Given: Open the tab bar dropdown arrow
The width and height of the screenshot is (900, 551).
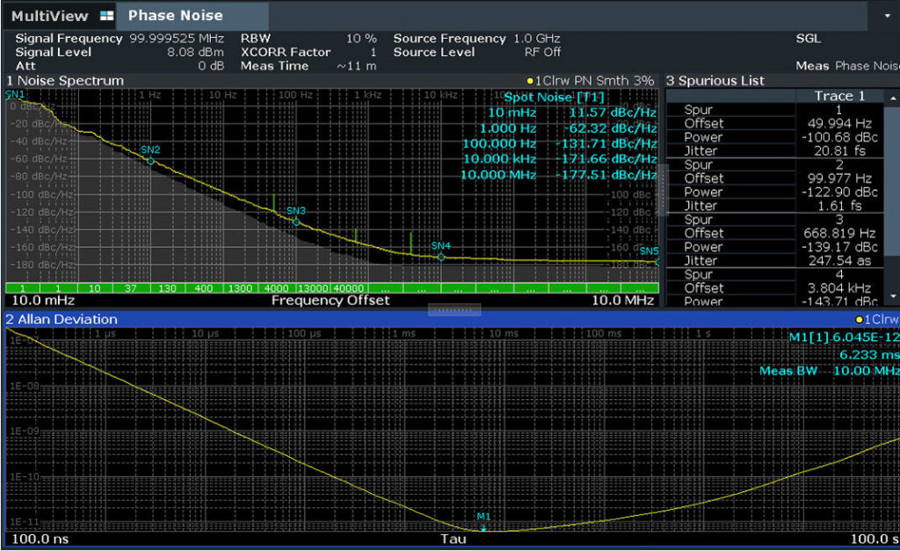Looking at the screenshot, I should tap(888, 16).
